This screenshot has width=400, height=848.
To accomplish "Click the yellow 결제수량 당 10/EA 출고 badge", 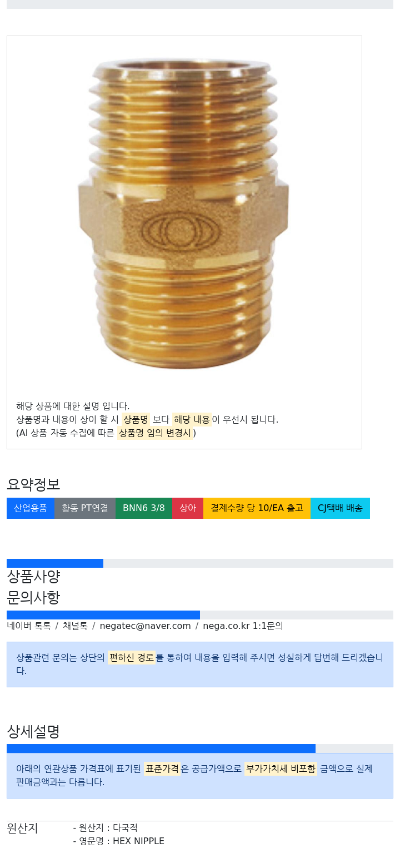I will tap(257, 508).
